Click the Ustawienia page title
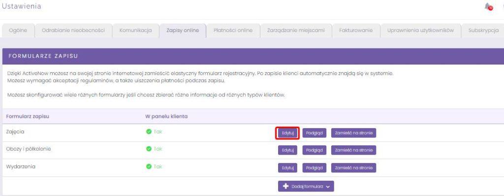Screen dimensions: 504x196 [x=22, y=6]
